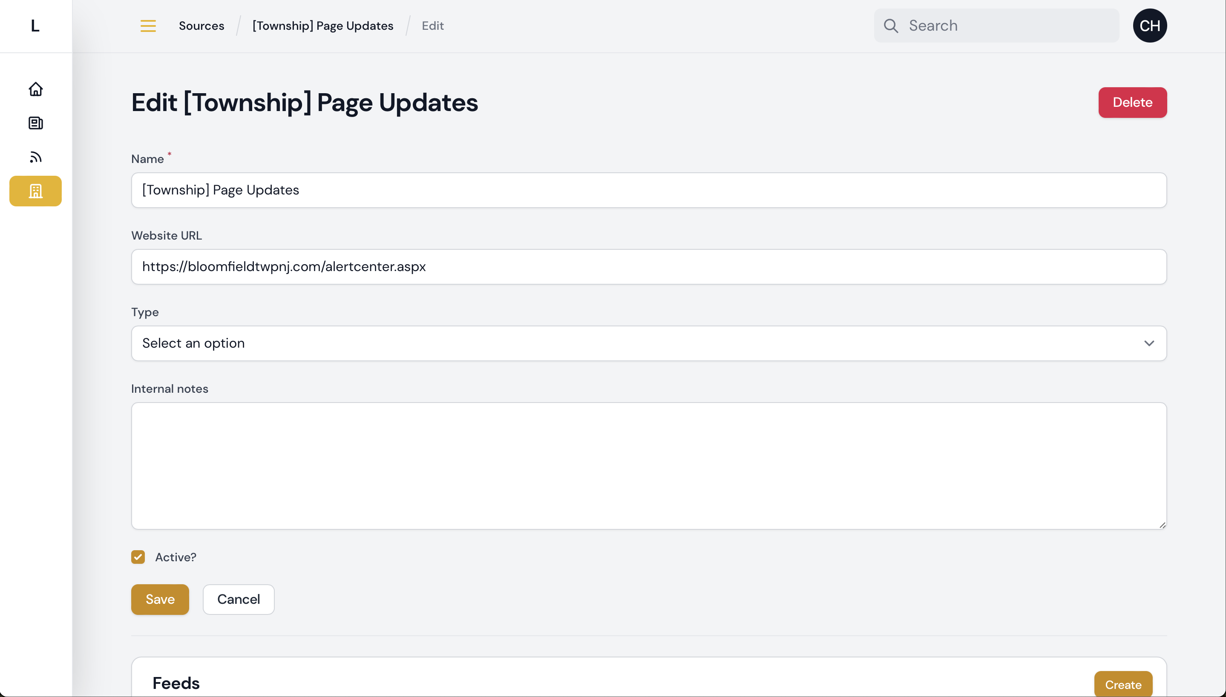
Task: Focus the Website URL field
Action: 649,267
